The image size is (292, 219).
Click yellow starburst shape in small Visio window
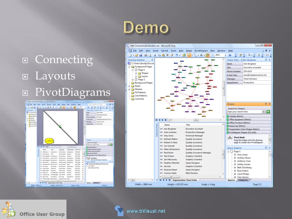point(49,141)
